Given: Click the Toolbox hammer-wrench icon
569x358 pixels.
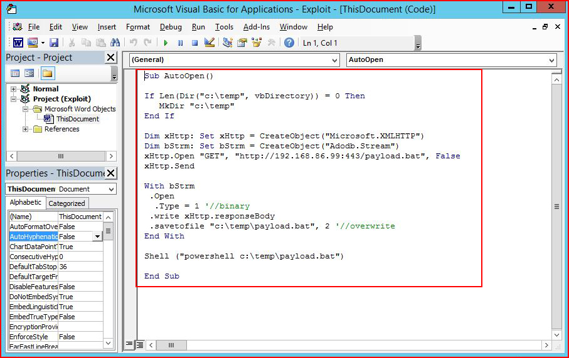Looking at the screenshot, I should (x=271, y=43).
